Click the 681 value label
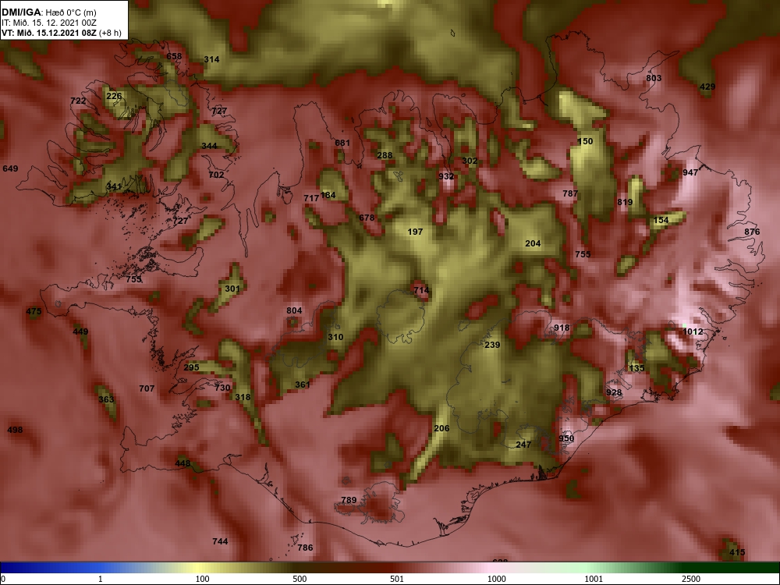This screenshot has width=780, height=585. [342, 143]
